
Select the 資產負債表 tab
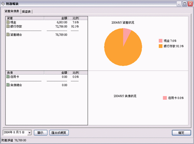click(12, 11)
